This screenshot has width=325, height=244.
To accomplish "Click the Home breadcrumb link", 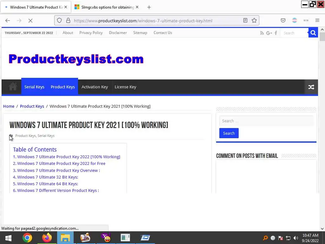I will pyautogui.click(x=9, y=106).
